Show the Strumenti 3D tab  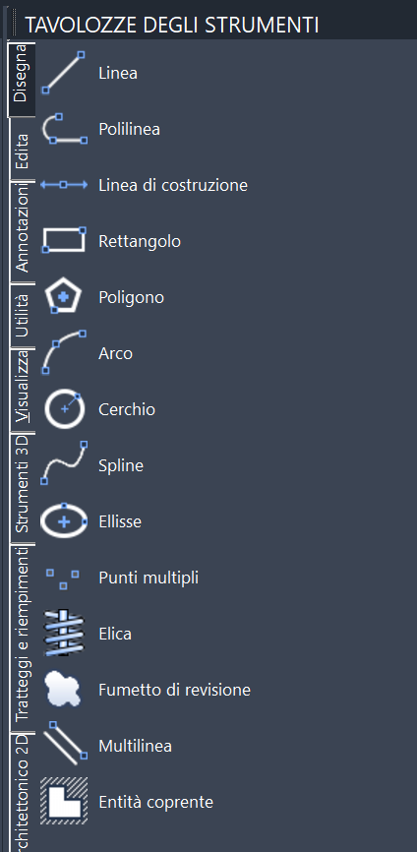23,488
